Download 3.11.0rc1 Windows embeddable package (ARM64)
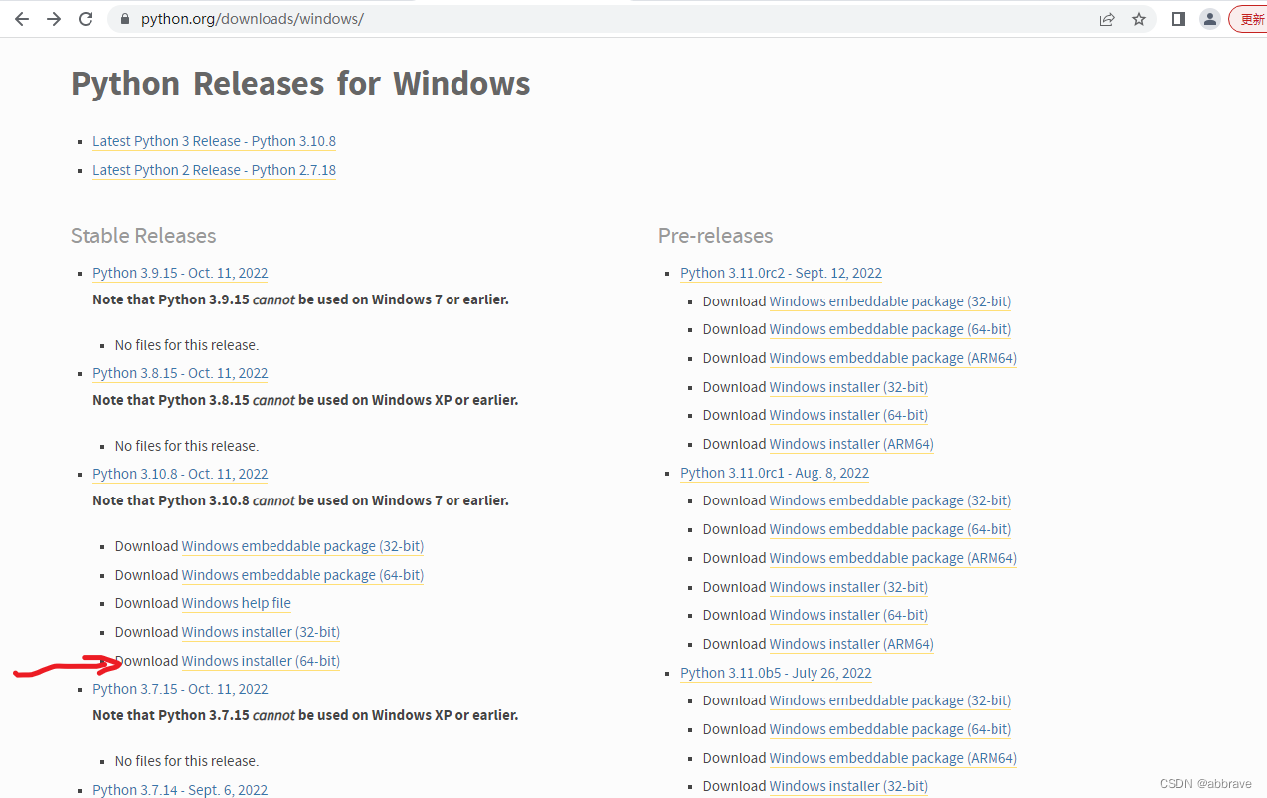1267x798 pixels. pos(893,558)
